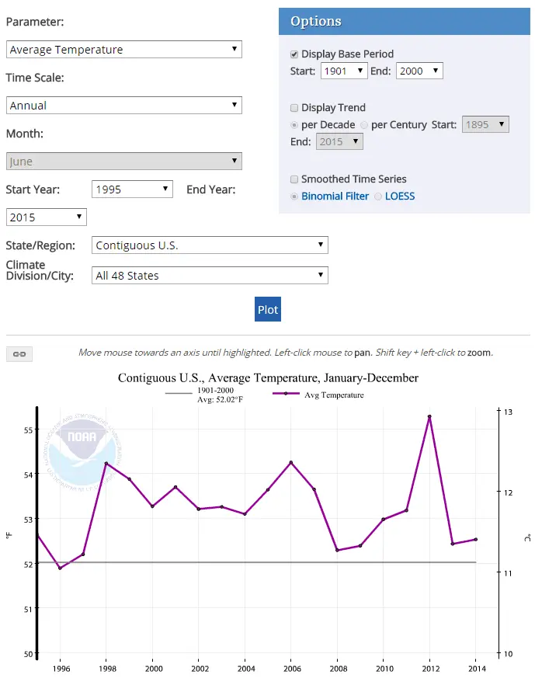Click Avg Temperature legend marker
This screenshot has height=685, width=535.
286,395
